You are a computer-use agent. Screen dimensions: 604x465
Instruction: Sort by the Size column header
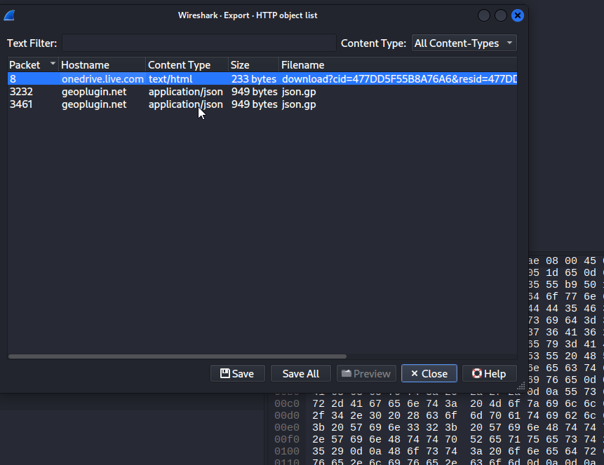(x=253, y=64)
